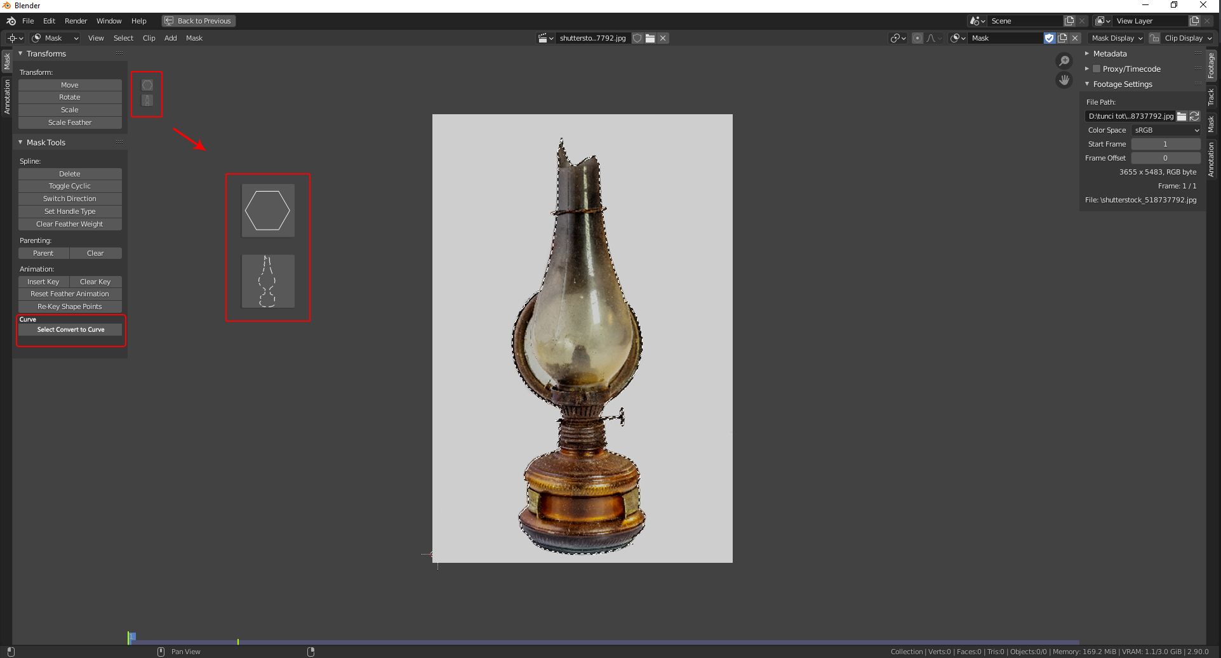Click the new mask duplicate icon

click(1062, 38)
